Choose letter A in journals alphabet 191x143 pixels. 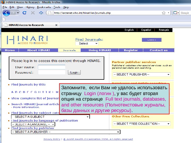tap(12, 92)
